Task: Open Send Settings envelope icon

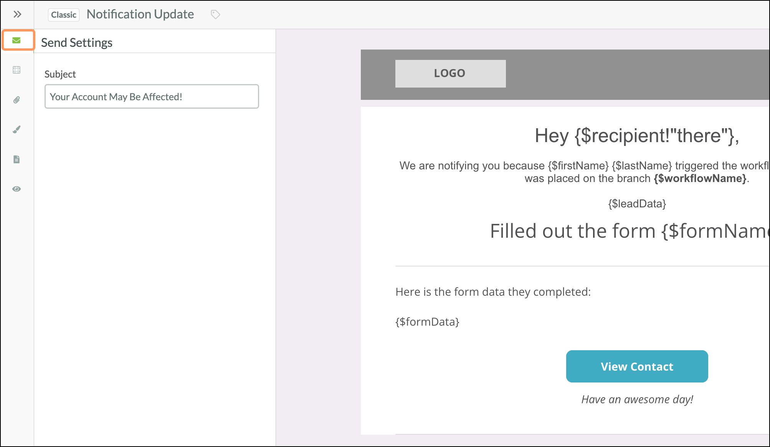Action: pos(17,40)
